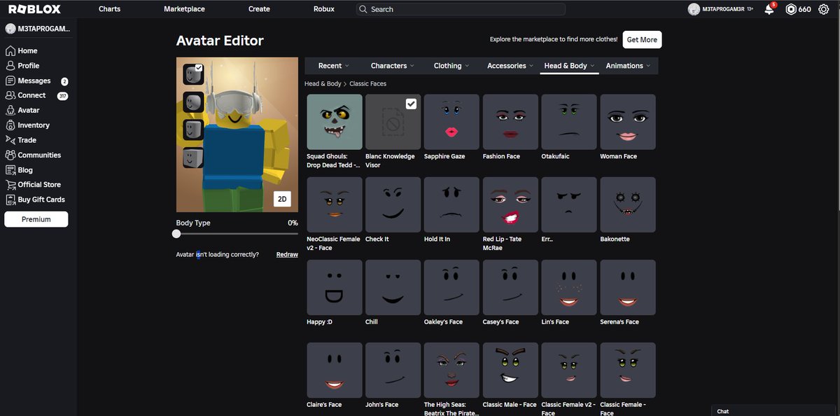Equip the Fashion Face
The height and width of the screenshot is (416, 840).
(510, 122)
